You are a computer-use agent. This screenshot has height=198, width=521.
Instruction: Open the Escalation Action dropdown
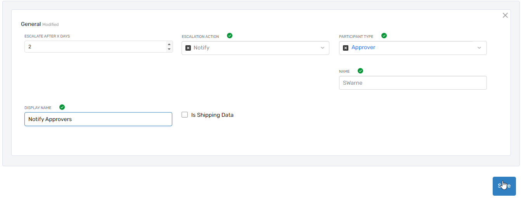click(255, 48)
